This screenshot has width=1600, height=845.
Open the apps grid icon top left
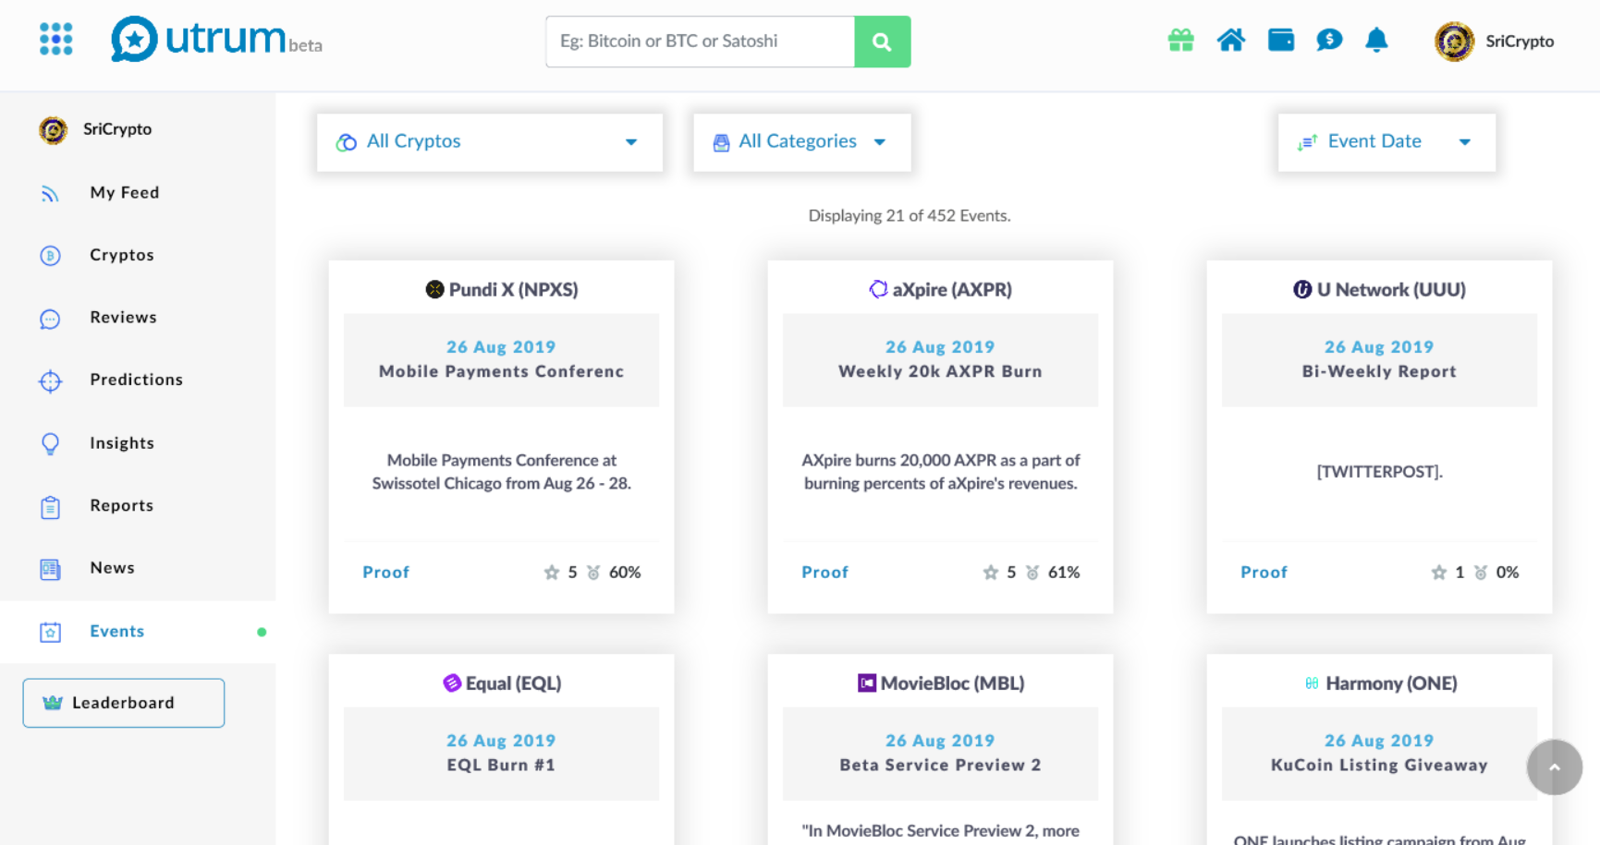pyautogui.click(x=55, y=39)
